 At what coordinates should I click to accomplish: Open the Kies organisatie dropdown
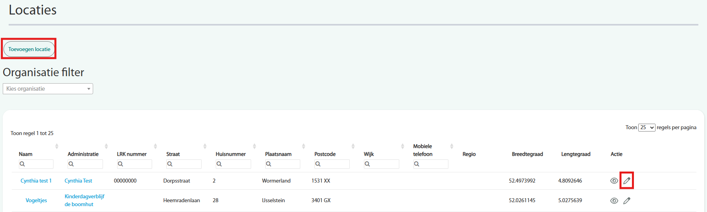[48, 89]
